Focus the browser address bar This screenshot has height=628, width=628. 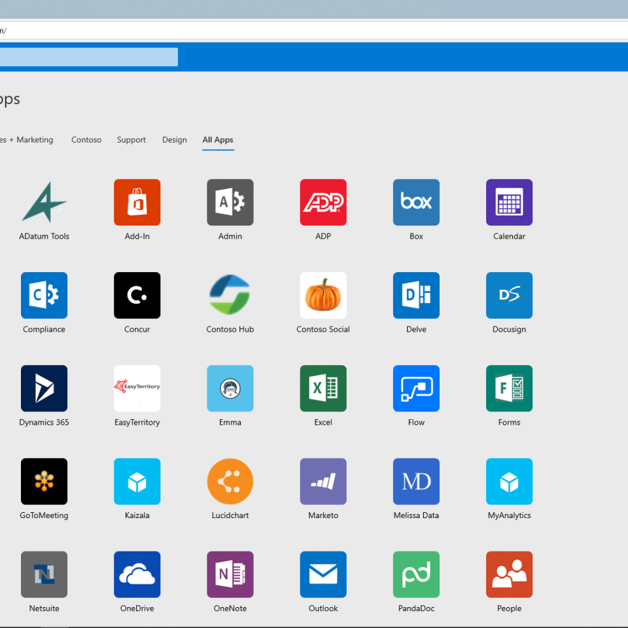tap(314, 31)
